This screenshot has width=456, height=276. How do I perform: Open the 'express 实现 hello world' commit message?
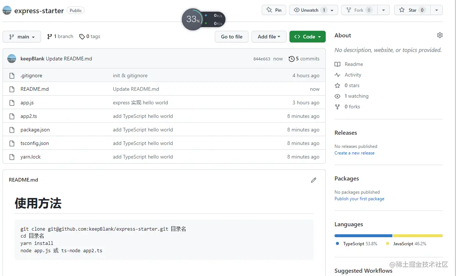[x=141, y=102]
